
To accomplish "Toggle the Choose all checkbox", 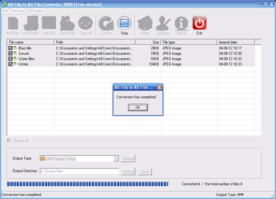I will [x=9, y=141].
